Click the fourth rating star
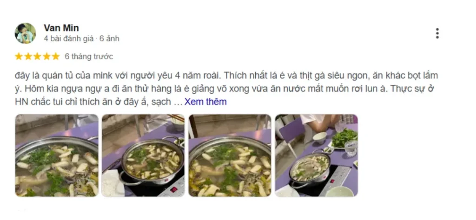Viewport: 476px width, 220px height. (x=46, y=56)
